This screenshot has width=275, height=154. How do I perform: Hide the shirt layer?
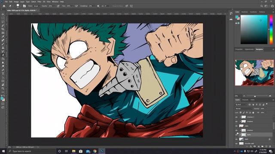point(236,139)
